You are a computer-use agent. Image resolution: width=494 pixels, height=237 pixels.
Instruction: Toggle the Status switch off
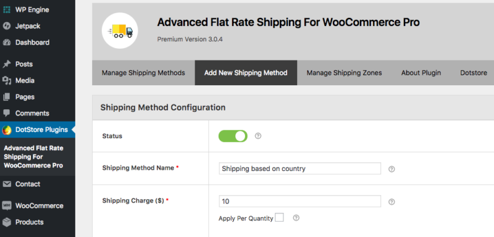point(233,136)
